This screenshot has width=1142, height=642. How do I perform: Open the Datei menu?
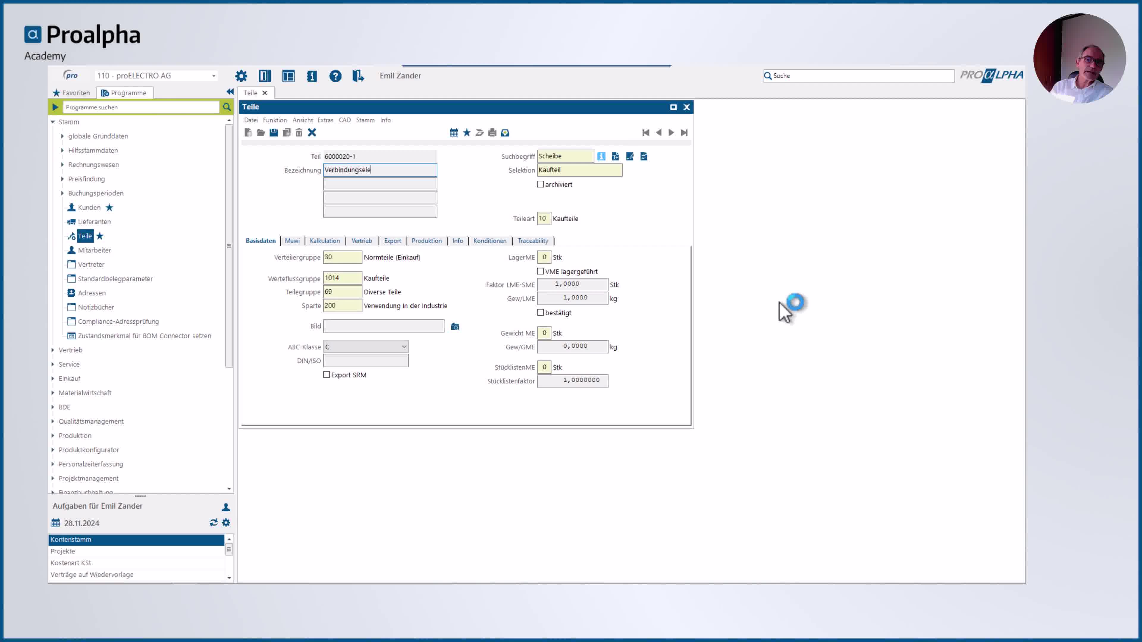point(251,120)
